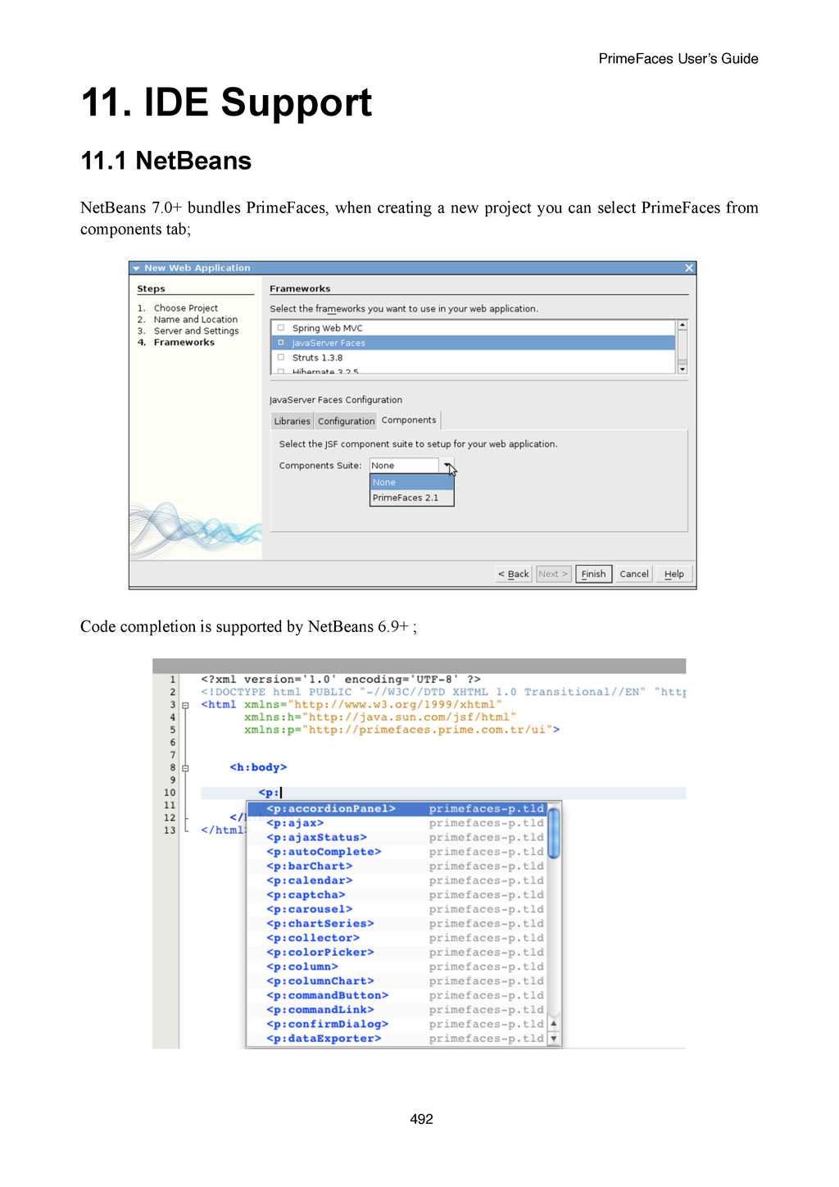Viewport: 839px width, 1187px height.
Task: Select step 'Name and Location'
Action: pos(196,320)
